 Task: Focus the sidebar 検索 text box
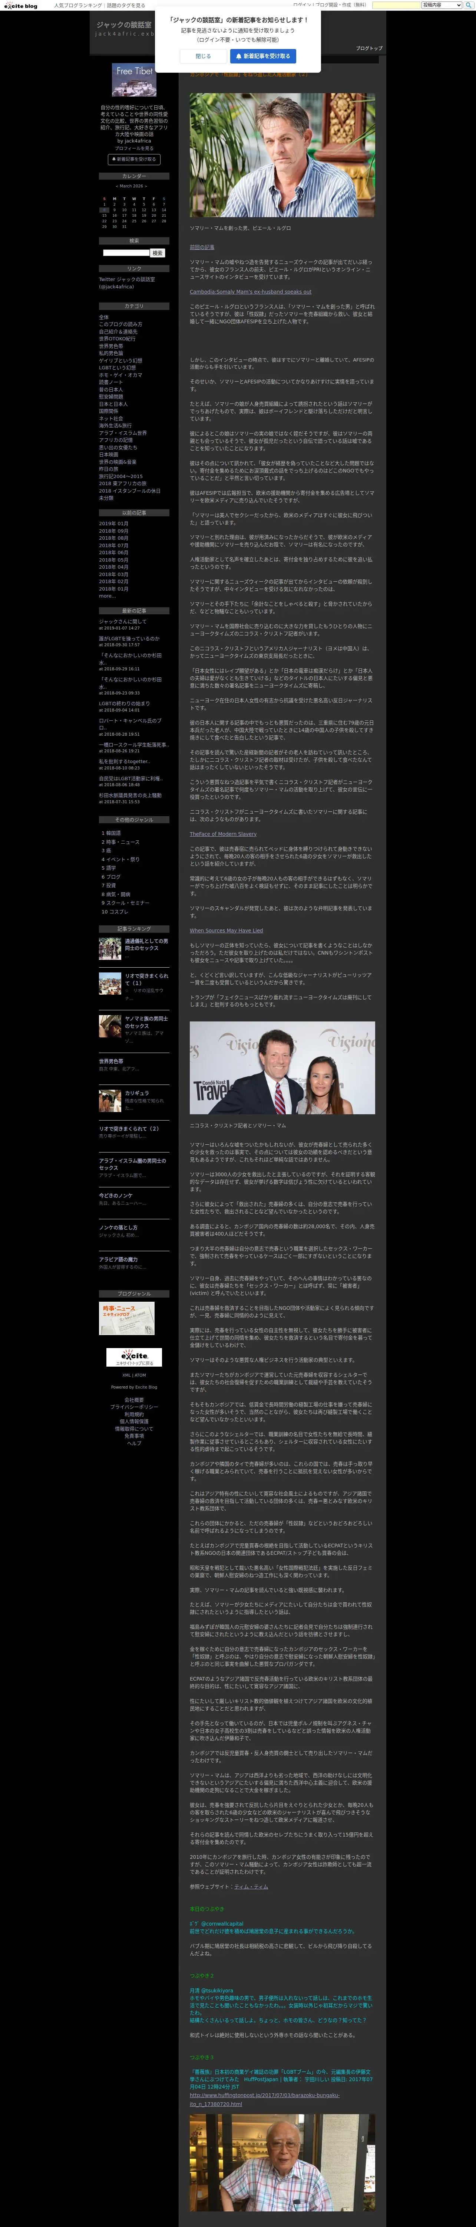coord(126,253)
